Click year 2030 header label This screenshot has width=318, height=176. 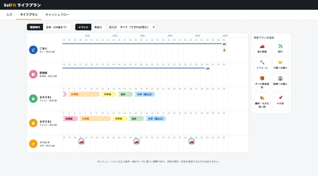(x=87, y=35)
